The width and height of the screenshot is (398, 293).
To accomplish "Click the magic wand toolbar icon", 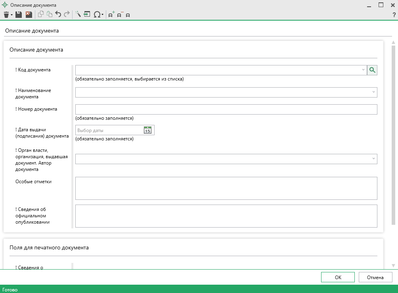I will pyautogui.click(x=78, y=15).
